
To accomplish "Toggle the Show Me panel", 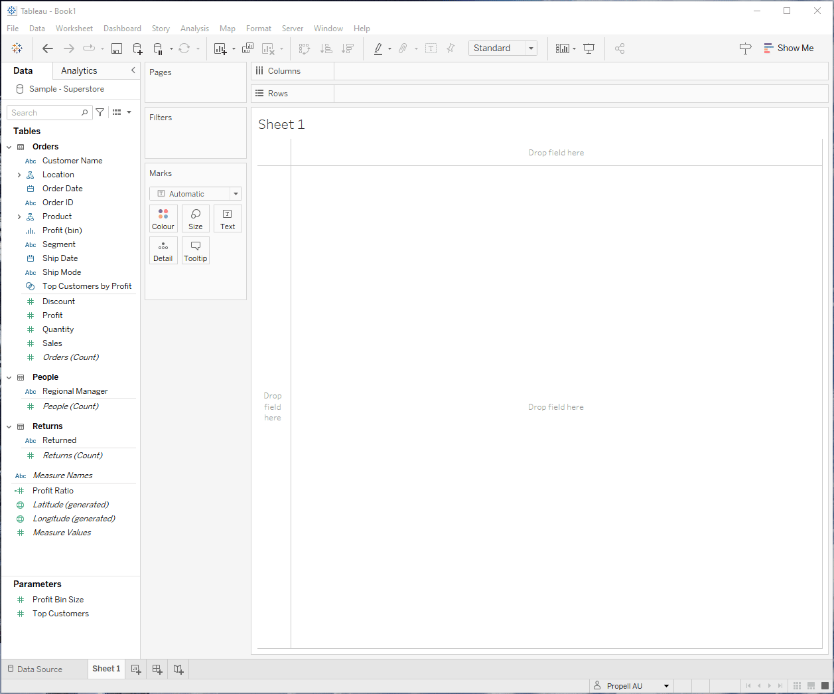I will [x=788, y=48].
